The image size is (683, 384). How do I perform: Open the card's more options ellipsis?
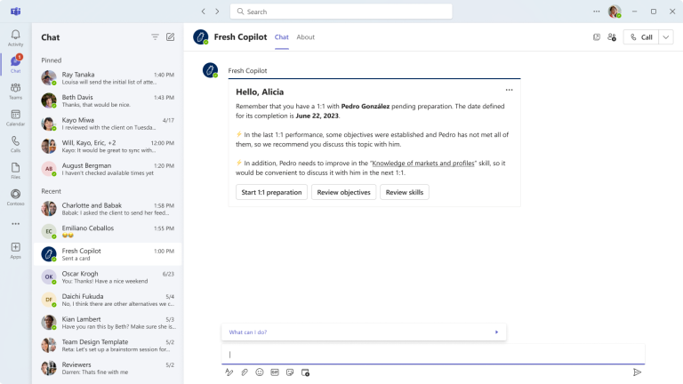[510, 90]
